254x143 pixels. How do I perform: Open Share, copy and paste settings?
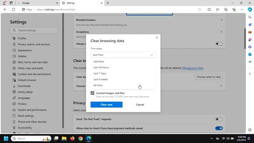(30, 68)
